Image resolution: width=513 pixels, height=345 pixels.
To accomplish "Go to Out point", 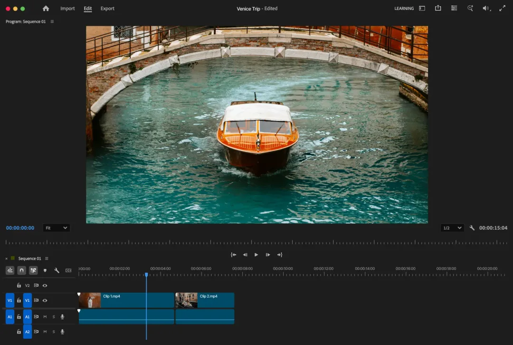I will [279, 255].
